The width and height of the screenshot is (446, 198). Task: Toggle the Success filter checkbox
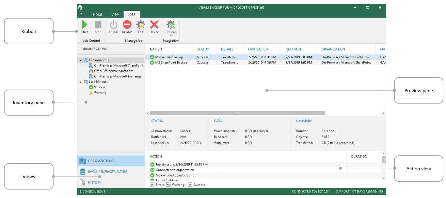coord(190,185)
